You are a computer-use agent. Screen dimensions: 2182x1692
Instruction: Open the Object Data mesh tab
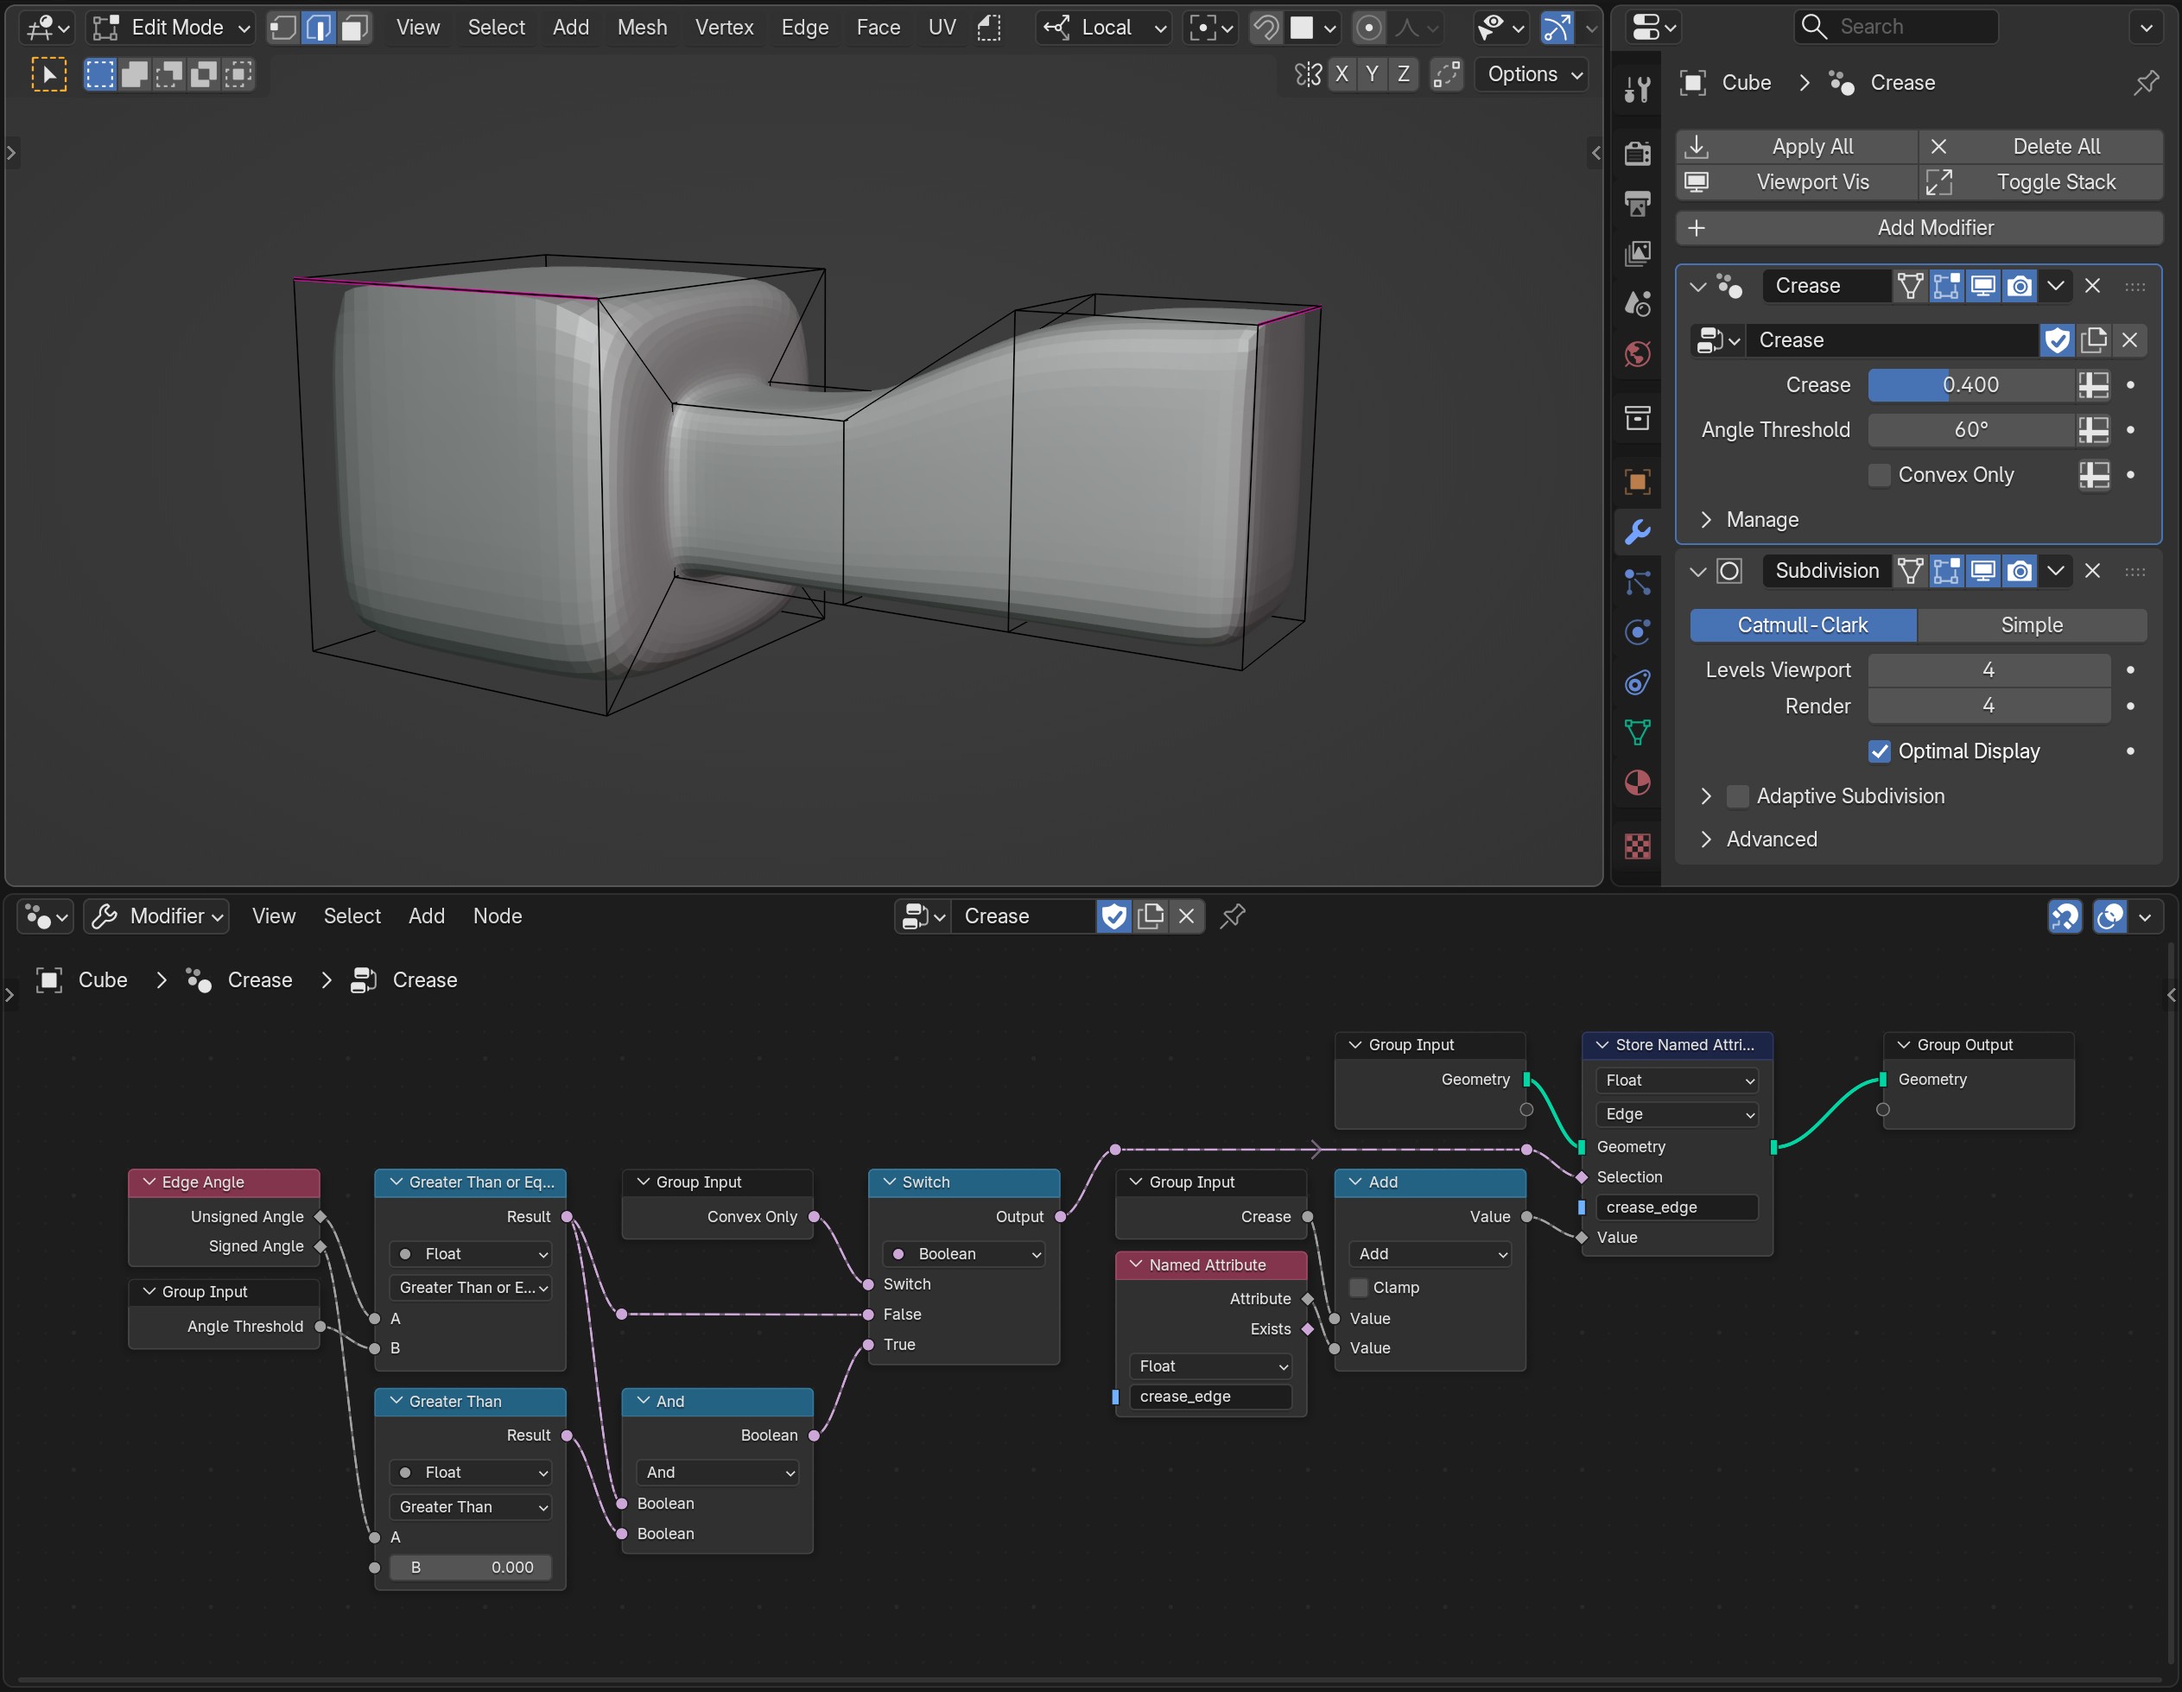click(x=1636, y=732)
